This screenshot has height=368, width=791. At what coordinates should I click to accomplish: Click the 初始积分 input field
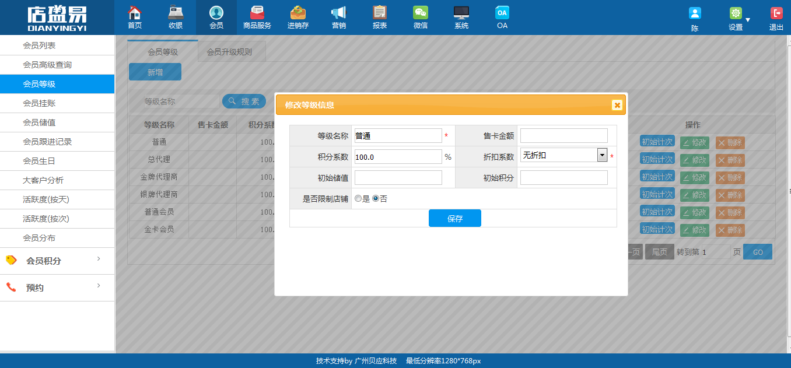[564, 178]
